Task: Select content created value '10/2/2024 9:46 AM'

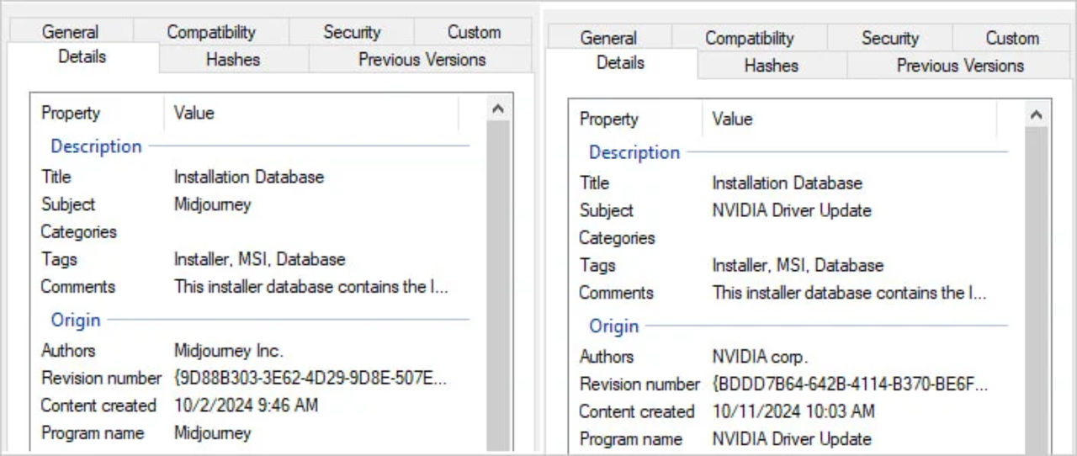Action: pos(246,406)
